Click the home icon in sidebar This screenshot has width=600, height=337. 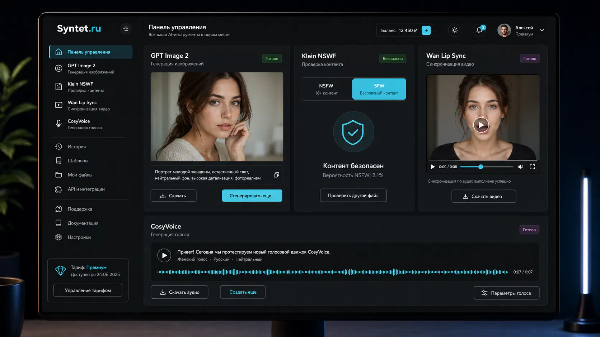(x=58, y=52)
